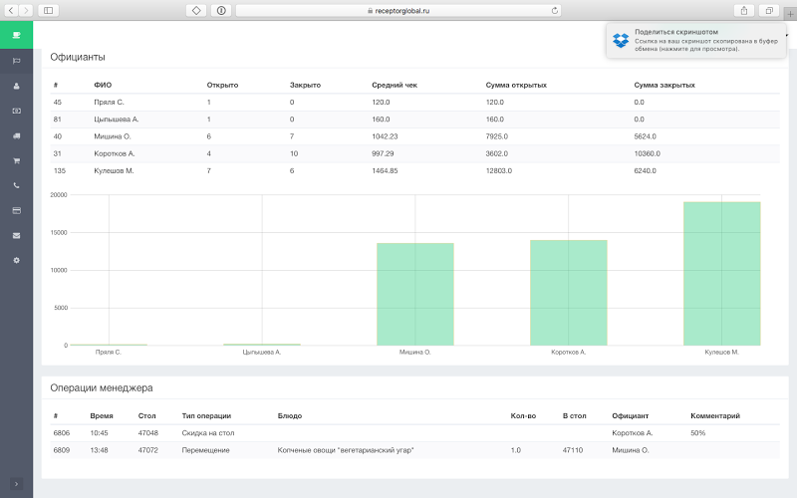Screen dimensions: 797x498
Task: Open the envelope mail section in sidebar
Action: click(x=16, y=235)
